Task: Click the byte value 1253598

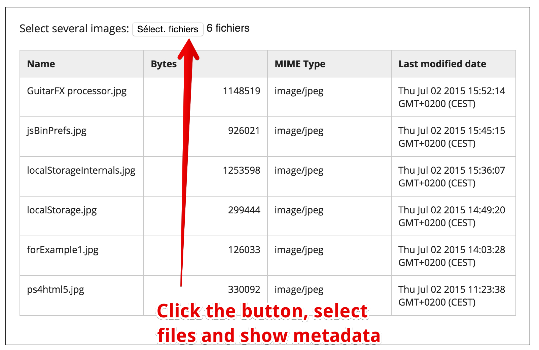Action: 242,170
